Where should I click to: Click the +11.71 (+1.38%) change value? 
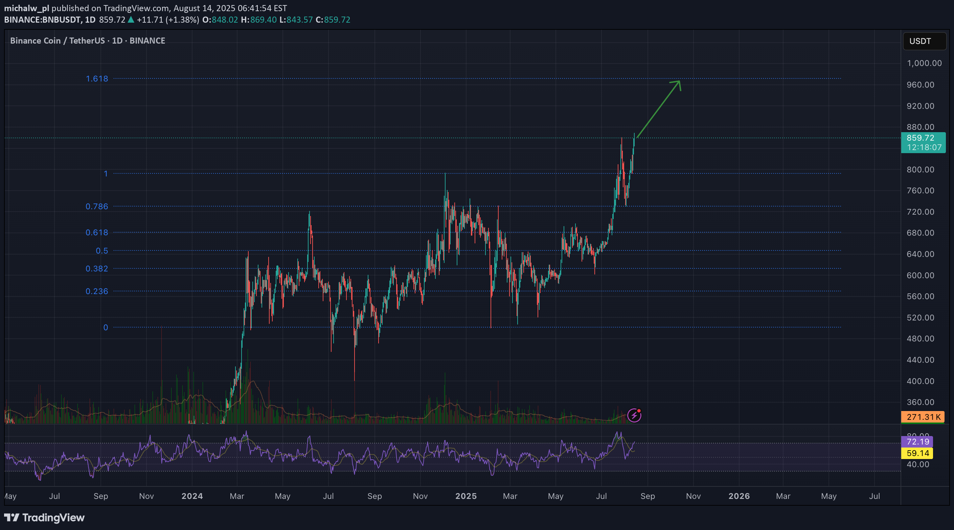click(x=168, y=20)
